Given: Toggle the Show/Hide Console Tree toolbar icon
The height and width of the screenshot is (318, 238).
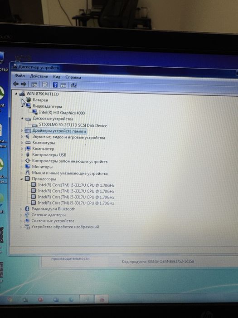Looking at the screenshot, I should point(34,84).
